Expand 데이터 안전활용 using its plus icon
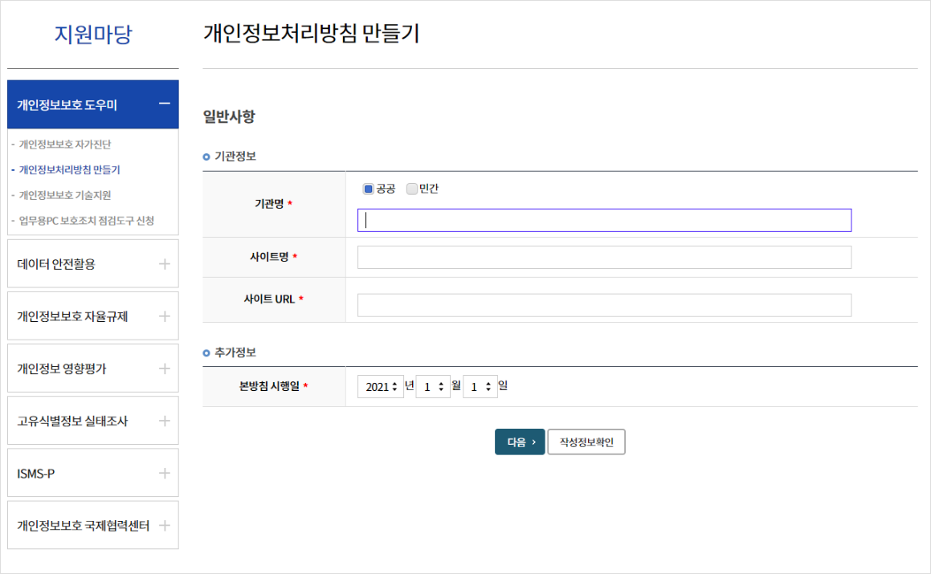The height and width of the screenshot is (574, 931). (164, 263)
